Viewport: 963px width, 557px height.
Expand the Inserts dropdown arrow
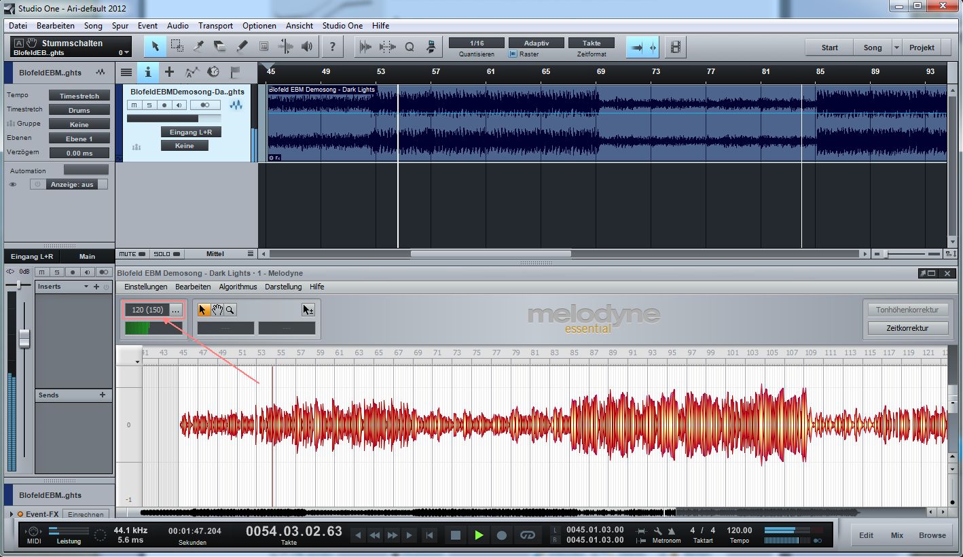coord(86,287)
